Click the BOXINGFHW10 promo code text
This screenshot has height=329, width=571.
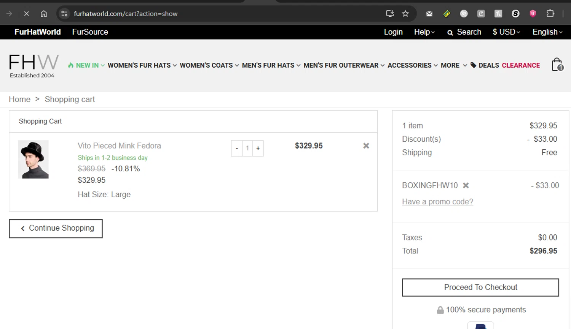click(430, 185)
